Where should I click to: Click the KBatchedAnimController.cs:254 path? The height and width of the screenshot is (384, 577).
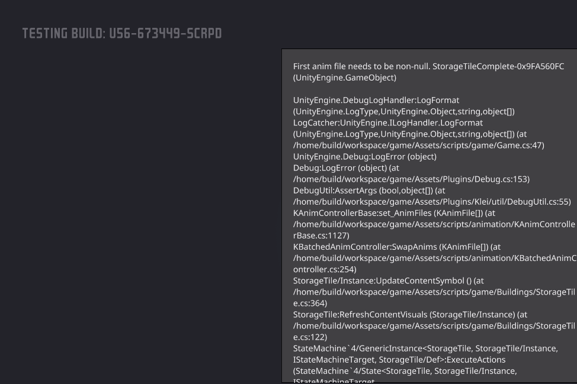click(325, 269)
